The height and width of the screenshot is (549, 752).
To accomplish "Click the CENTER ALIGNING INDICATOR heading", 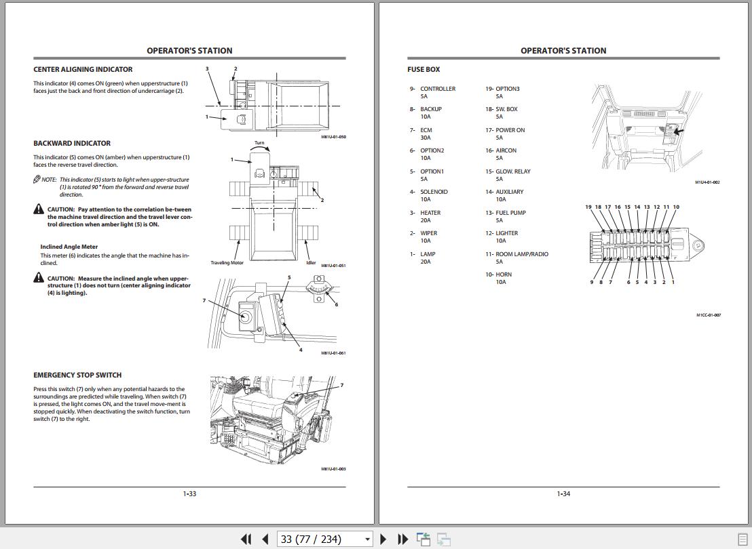I will pos(83,69).
